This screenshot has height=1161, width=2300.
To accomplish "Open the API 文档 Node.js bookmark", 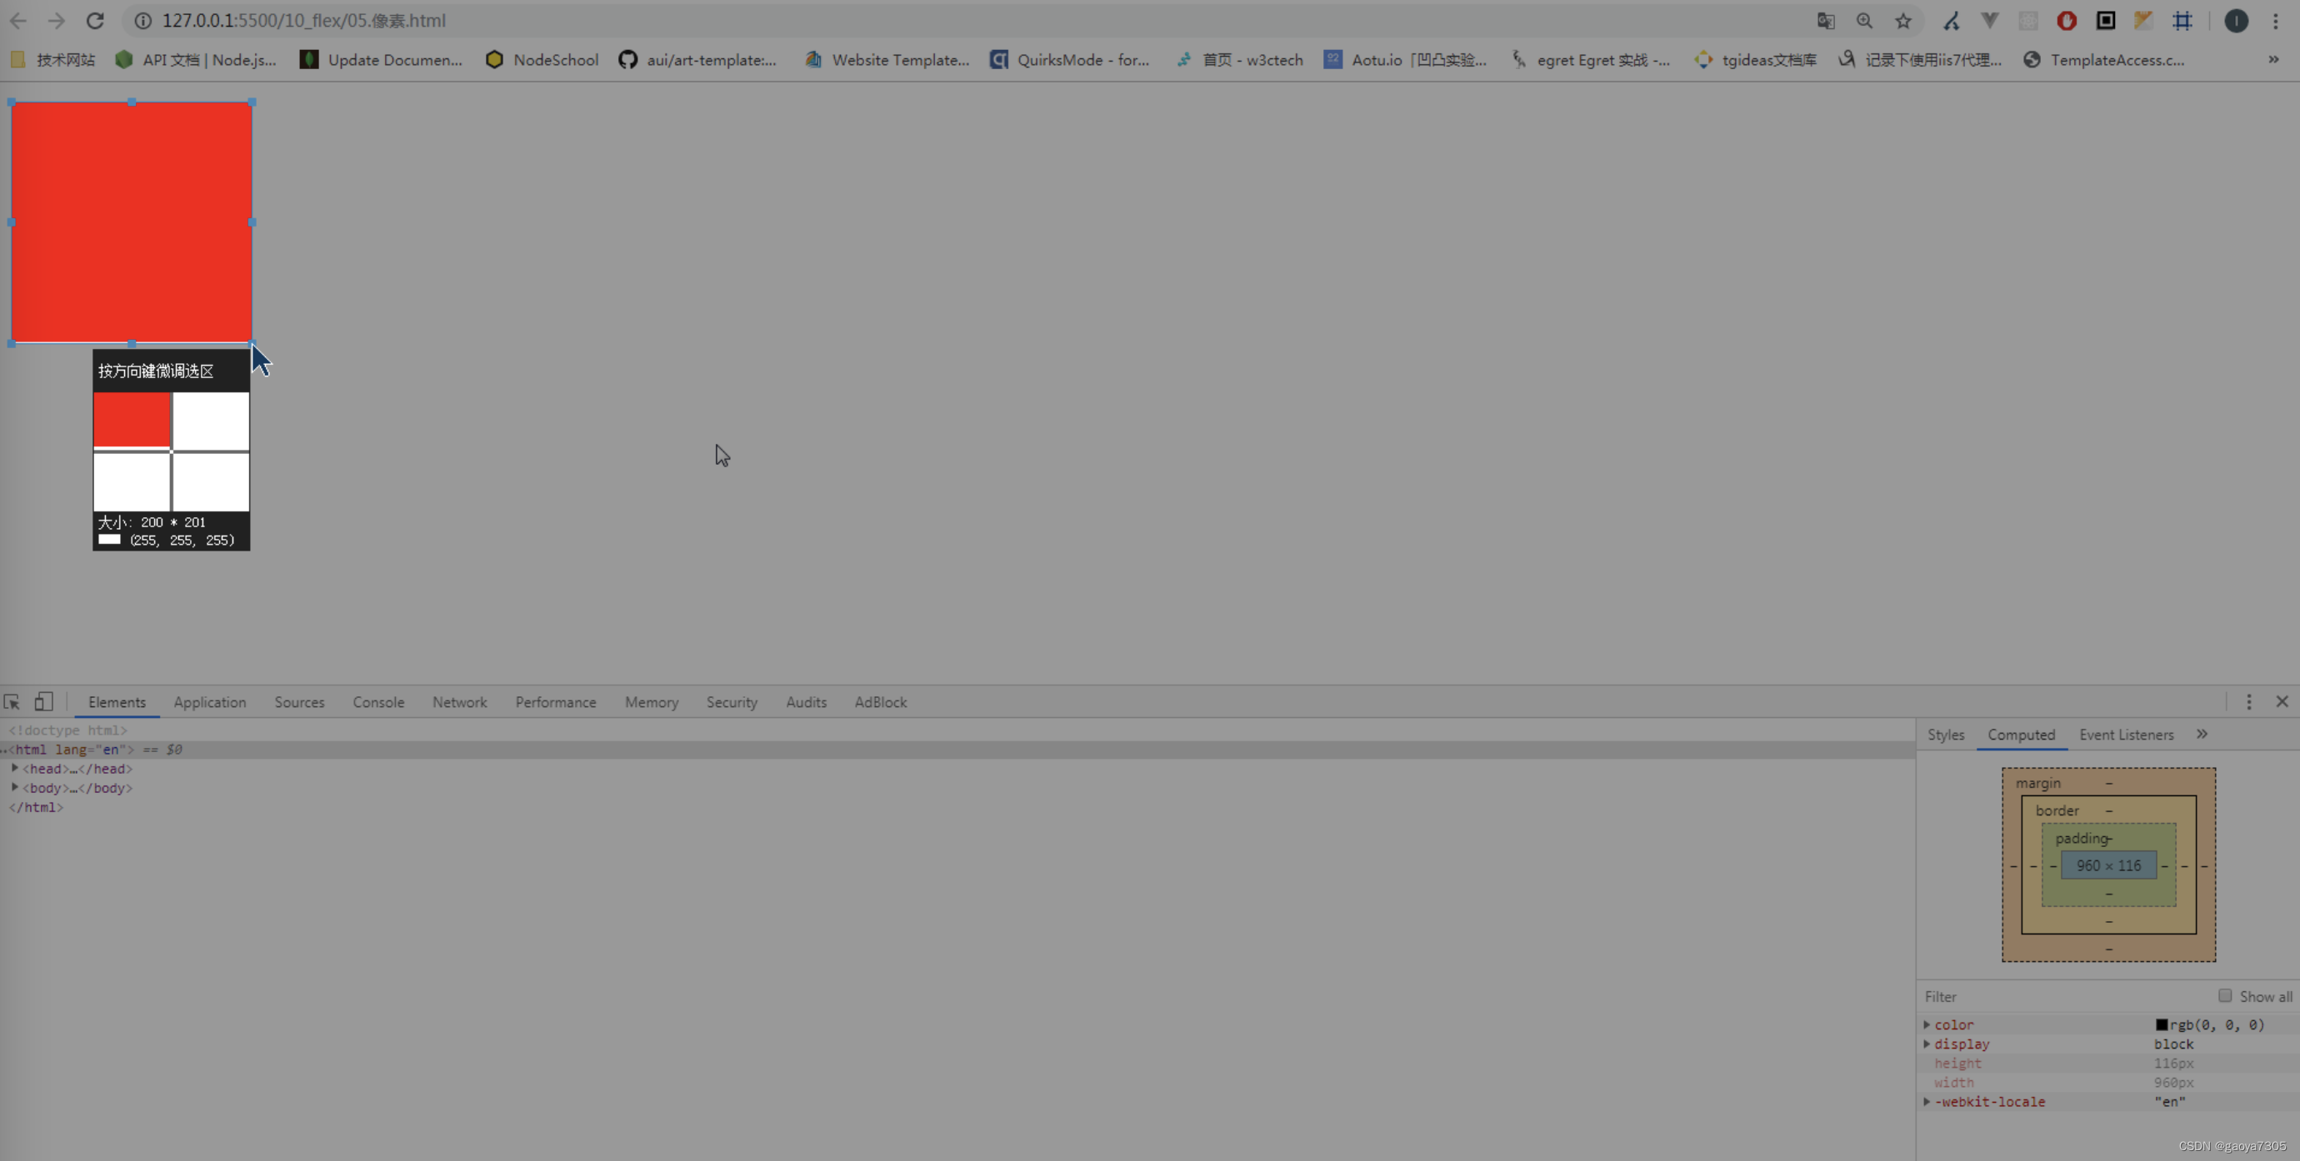I will tap(196, 60).
